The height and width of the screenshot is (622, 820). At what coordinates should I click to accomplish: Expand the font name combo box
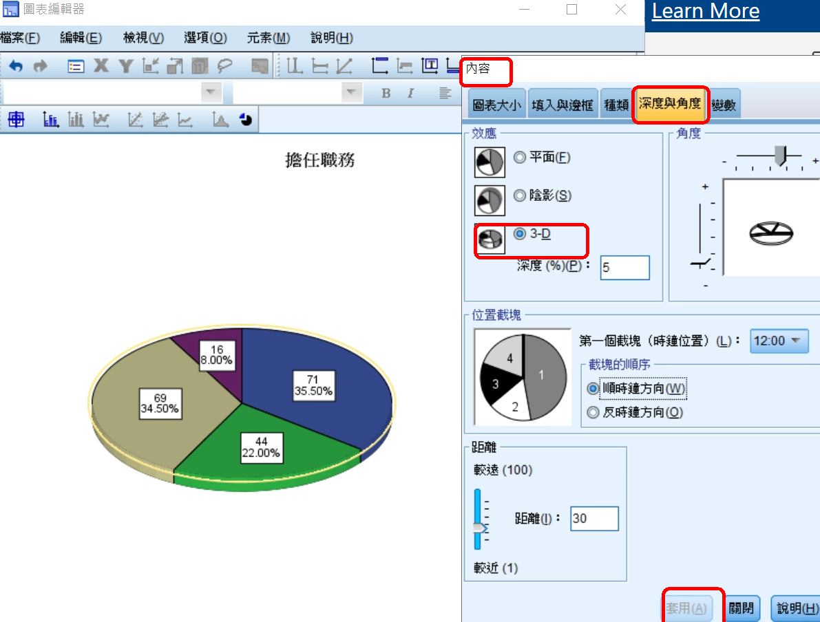pyautogui.click(x=211, y=93)
